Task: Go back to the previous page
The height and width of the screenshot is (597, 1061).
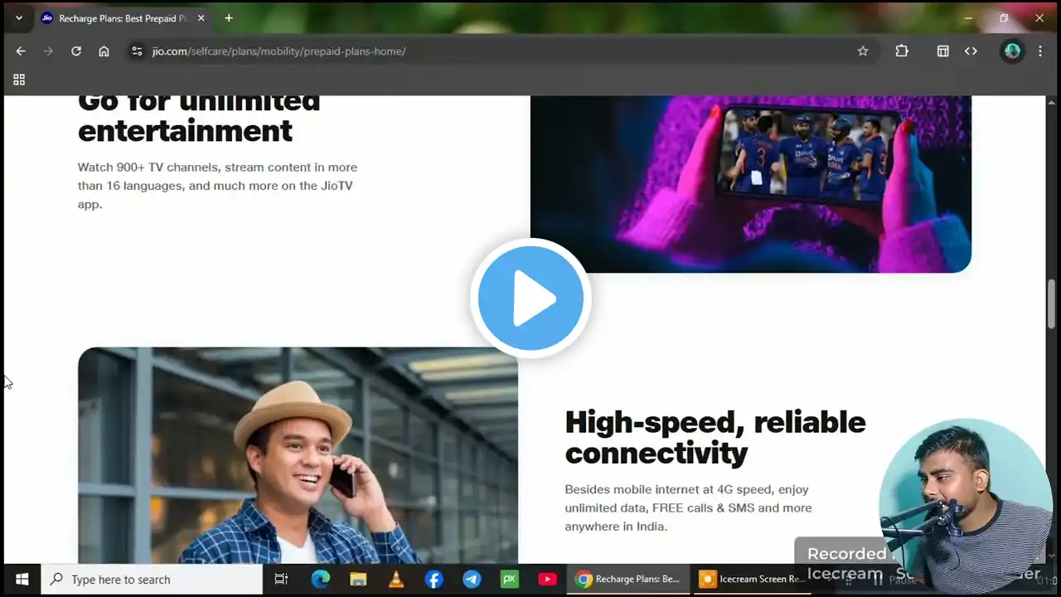Action: point(21,51)
